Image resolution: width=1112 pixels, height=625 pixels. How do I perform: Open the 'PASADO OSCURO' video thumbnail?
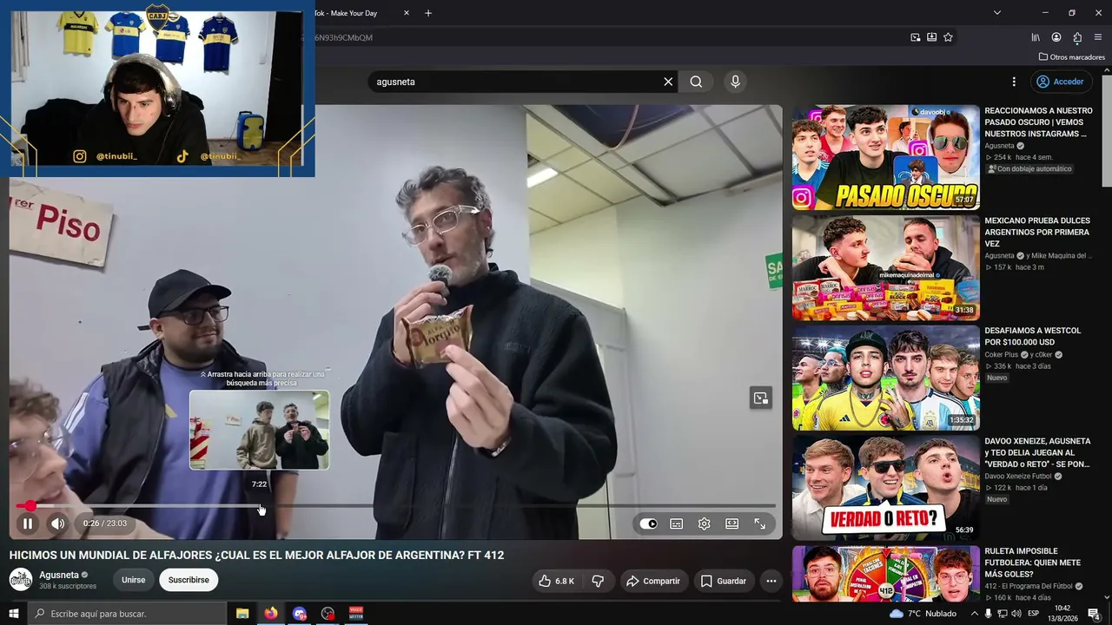point(885,158)
